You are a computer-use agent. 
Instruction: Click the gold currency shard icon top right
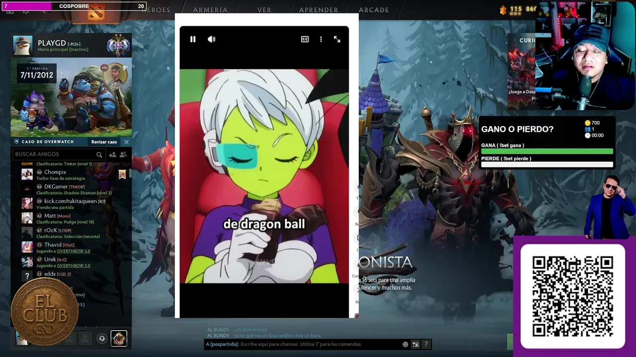click(x=503, y=9)
